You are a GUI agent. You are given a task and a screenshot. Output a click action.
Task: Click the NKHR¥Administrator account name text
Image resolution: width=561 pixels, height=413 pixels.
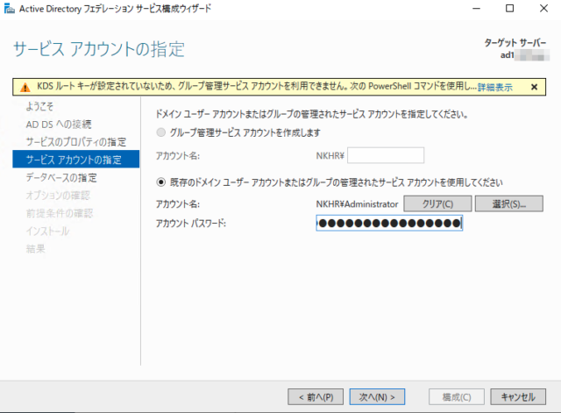357,204
